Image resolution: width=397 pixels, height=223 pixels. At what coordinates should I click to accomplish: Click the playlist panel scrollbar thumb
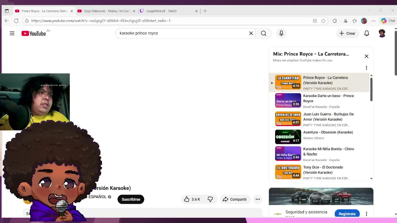pos(371,89)
